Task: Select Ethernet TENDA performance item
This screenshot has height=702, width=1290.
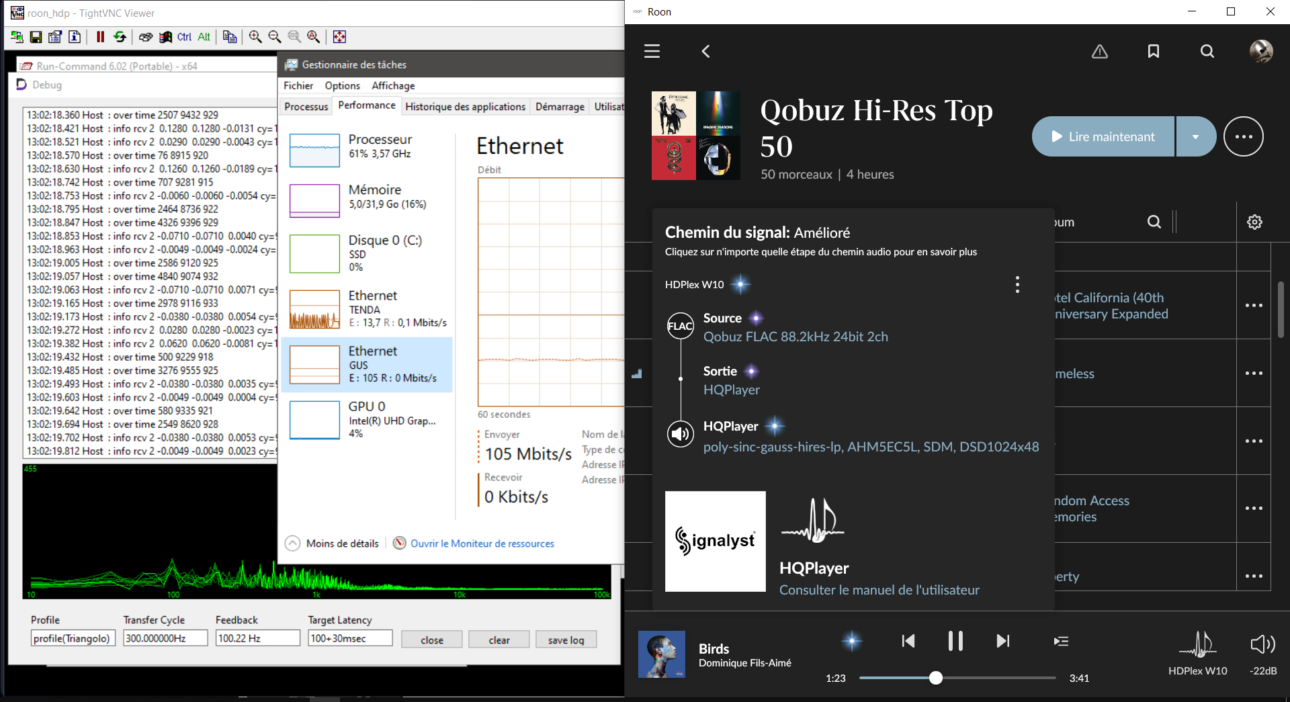Action: point(367,308)
